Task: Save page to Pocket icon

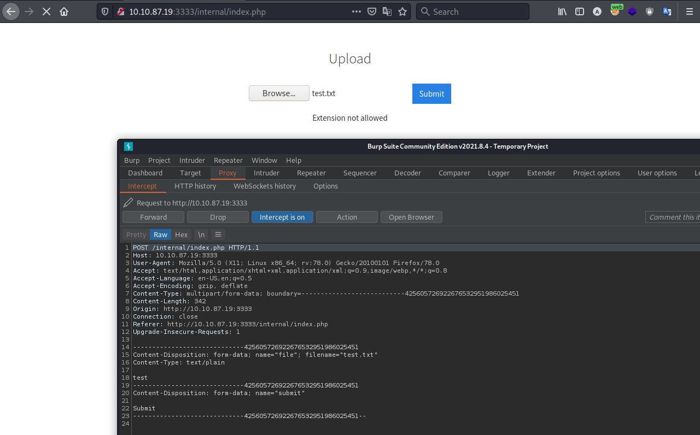Action: 372,11
